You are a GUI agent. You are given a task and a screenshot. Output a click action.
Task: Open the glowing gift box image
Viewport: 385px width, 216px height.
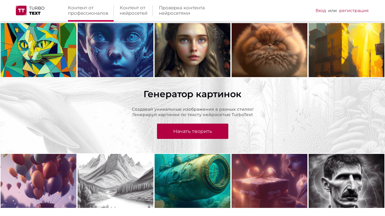pos(269,181)
